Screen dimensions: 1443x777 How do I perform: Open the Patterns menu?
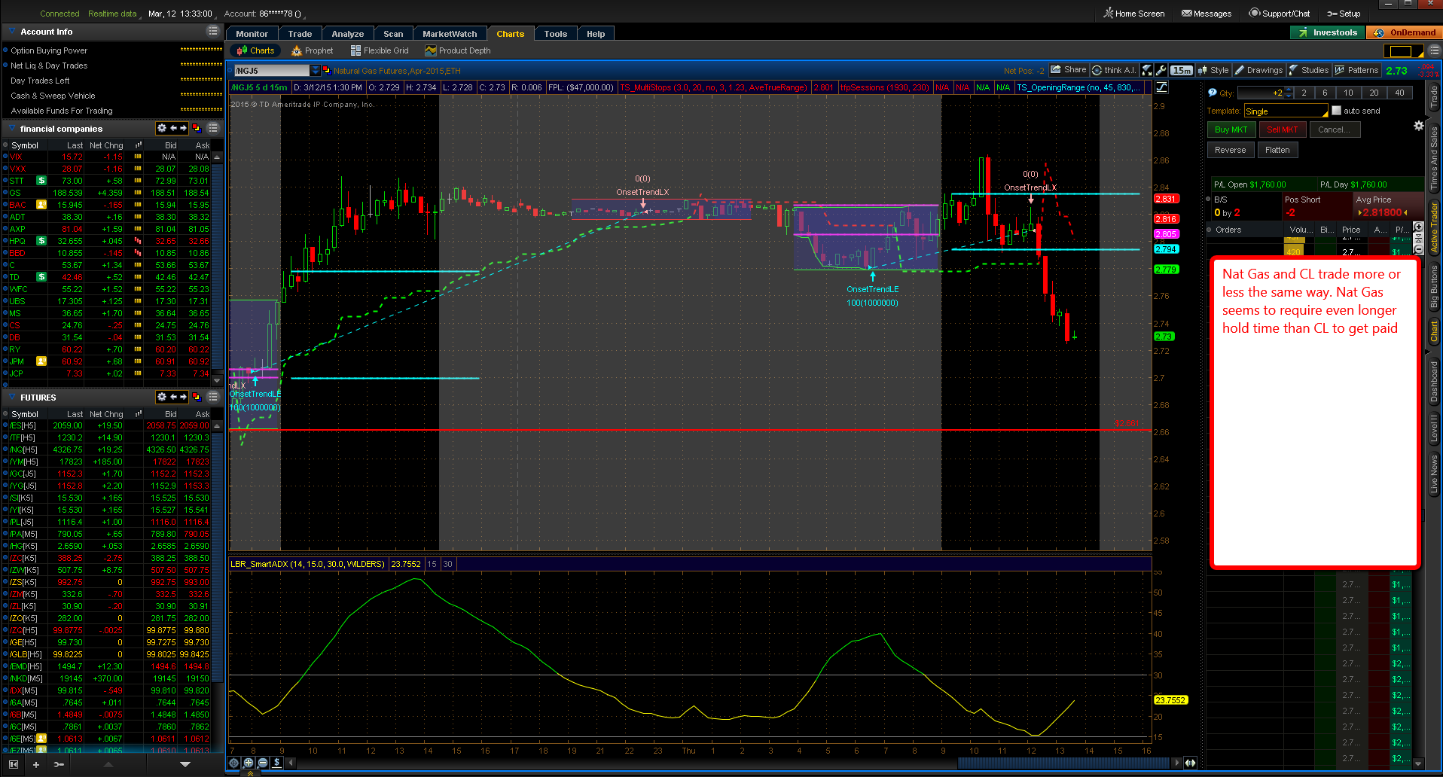1356,70
